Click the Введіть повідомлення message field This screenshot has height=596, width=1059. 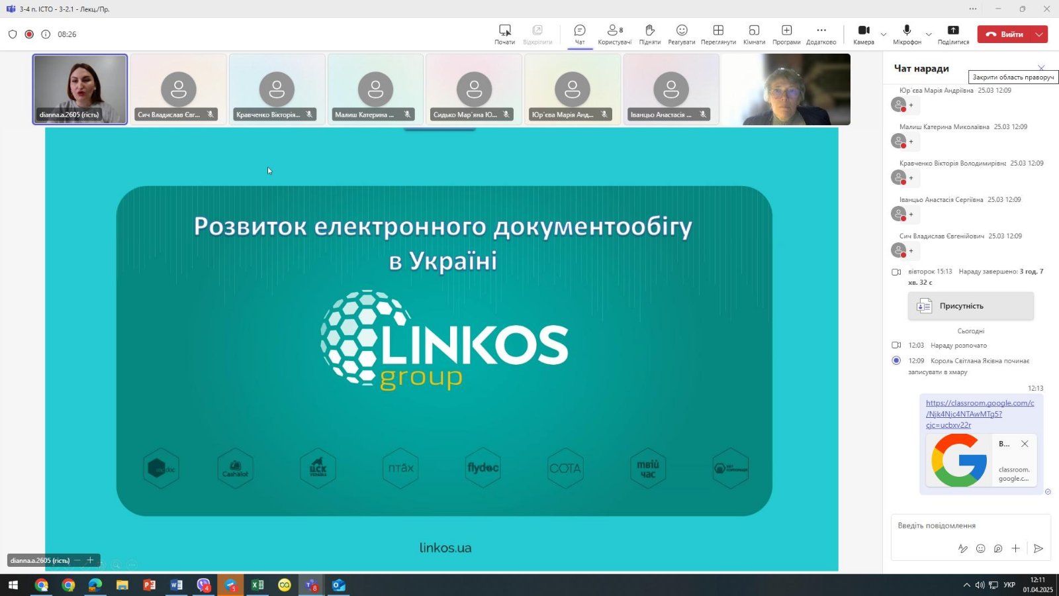click(970, 525)
